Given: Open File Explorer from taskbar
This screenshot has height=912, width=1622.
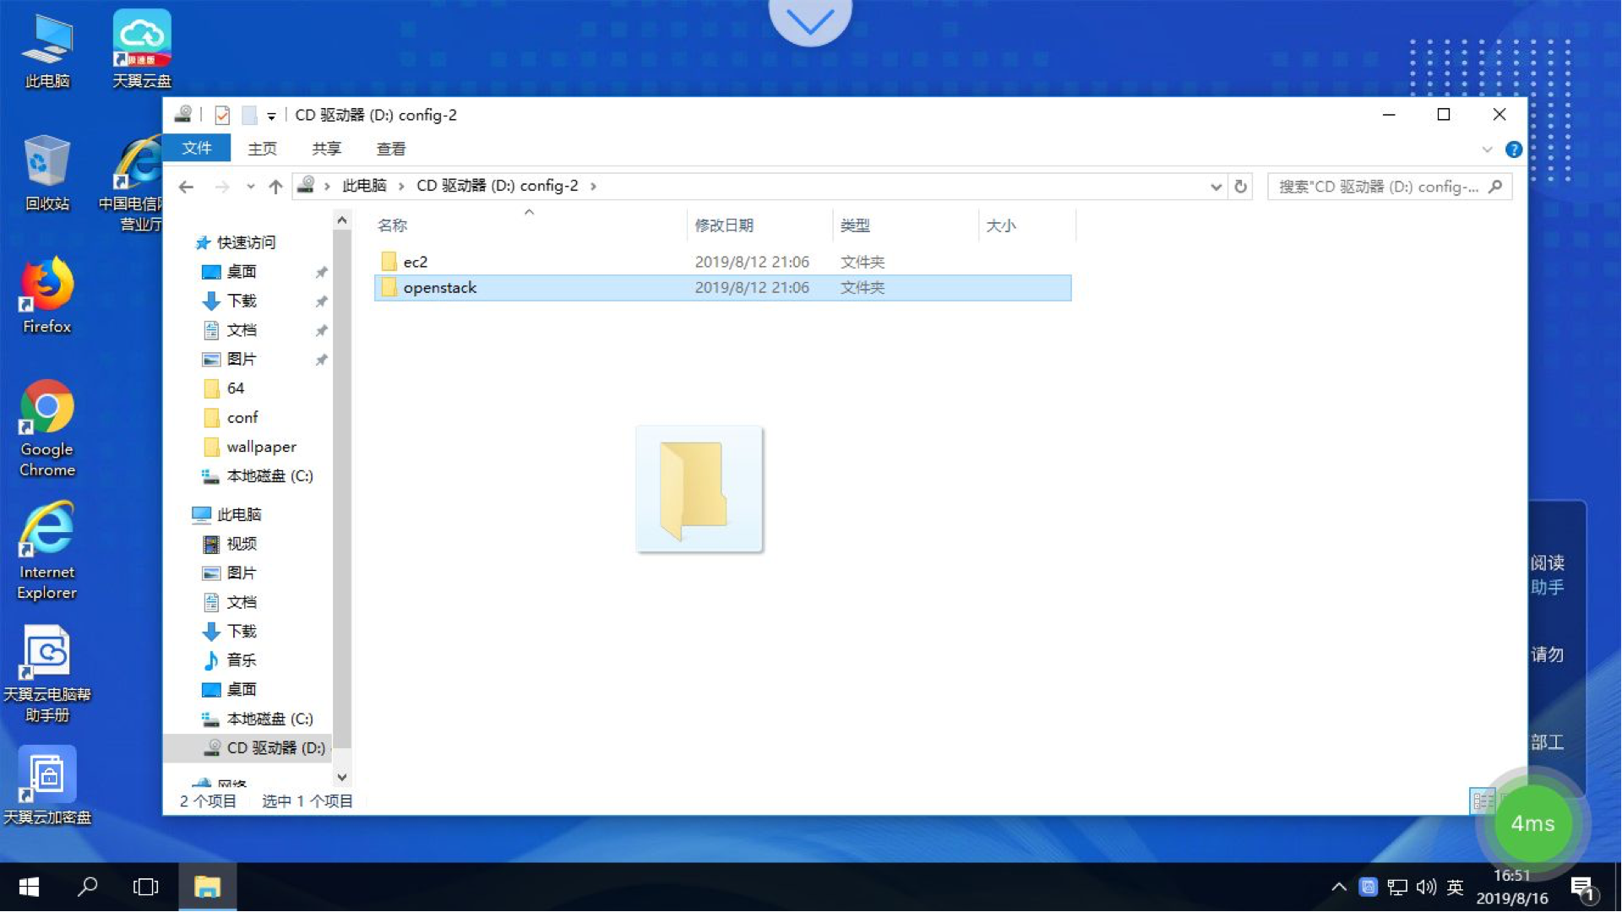Looking at the screenshot, I should click(207, 887).
